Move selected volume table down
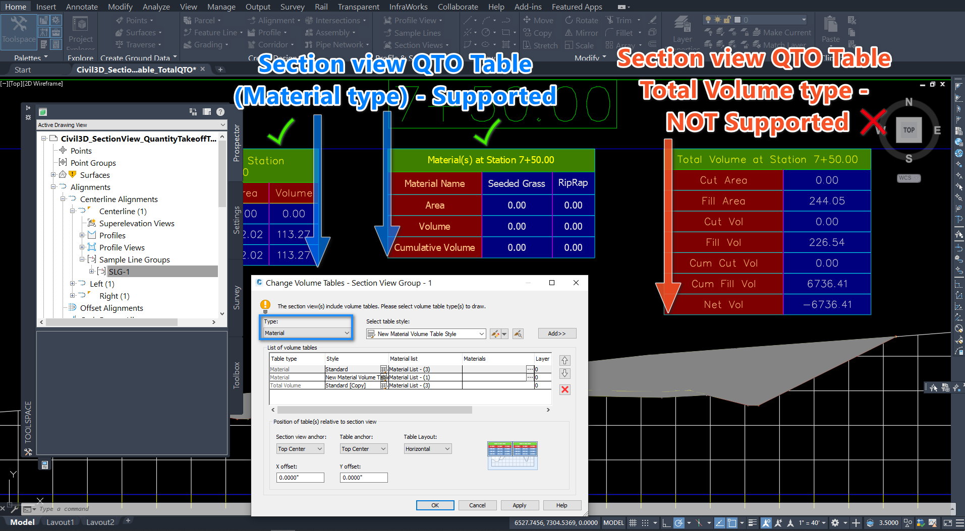 coord(565,373)
